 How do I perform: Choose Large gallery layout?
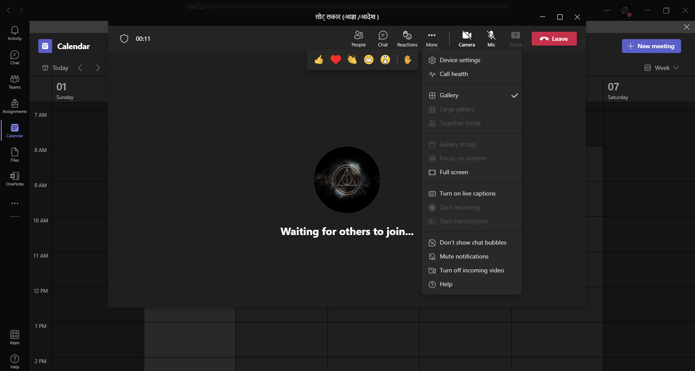point(472,109)
